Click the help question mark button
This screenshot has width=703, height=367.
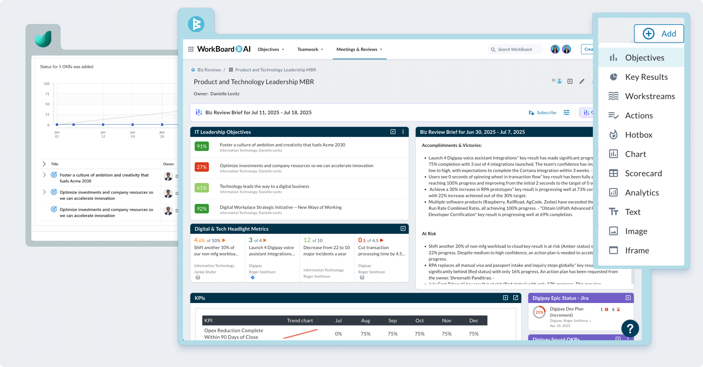(x=630, y=328)
